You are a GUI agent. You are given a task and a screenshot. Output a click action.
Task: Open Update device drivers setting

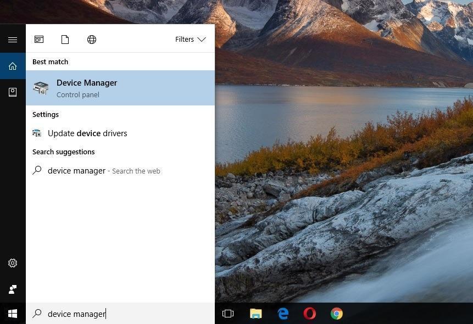(120, 133)
